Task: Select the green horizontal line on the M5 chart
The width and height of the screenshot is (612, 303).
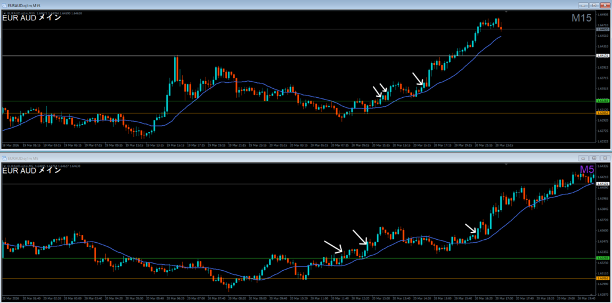Action: click(179, 258)
